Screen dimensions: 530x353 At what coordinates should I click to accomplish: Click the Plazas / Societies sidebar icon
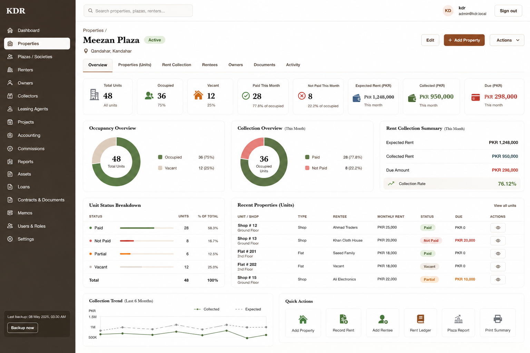pos(10,57)
